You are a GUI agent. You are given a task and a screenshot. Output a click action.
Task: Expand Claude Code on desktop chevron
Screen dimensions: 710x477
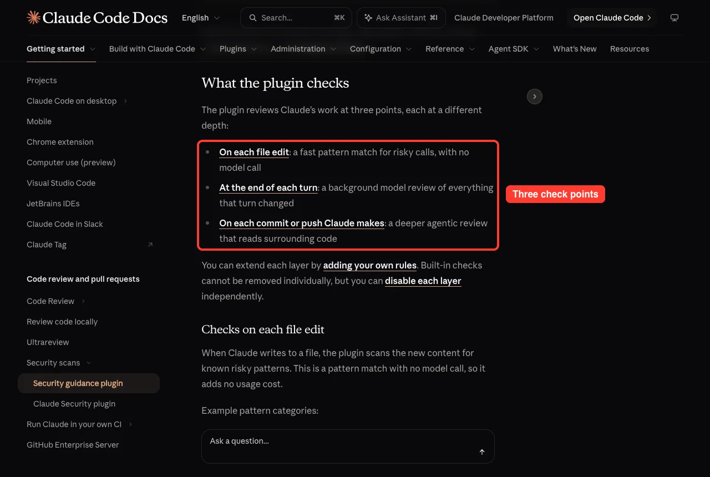tap(125, 101)
